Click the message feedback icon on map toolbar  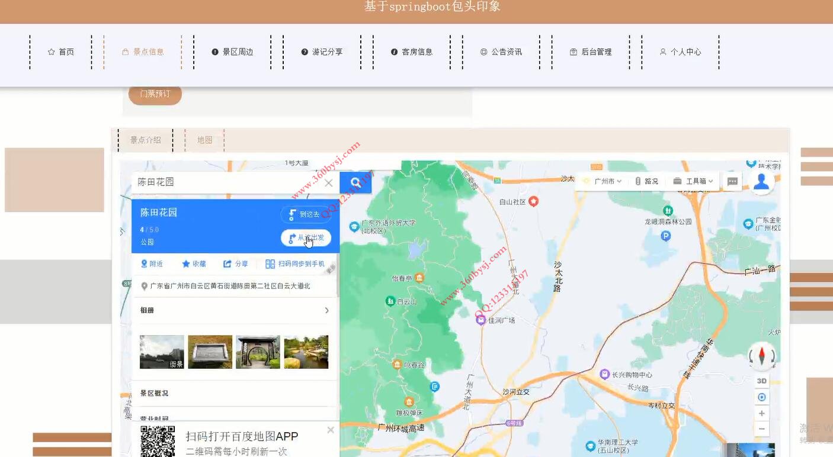coord(732,181)
